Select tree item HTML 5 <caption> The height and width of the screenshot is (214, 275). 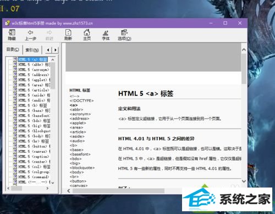pyautogui.click(x=34, y=157)
